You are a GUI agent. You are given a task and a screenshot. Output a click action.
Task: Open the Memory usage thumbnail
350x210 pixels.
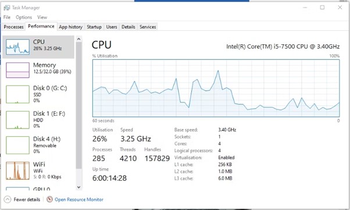[x=17, y=70]
